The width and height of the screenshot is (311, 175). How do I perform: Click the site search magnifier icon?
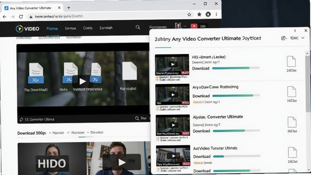(138, 27)
